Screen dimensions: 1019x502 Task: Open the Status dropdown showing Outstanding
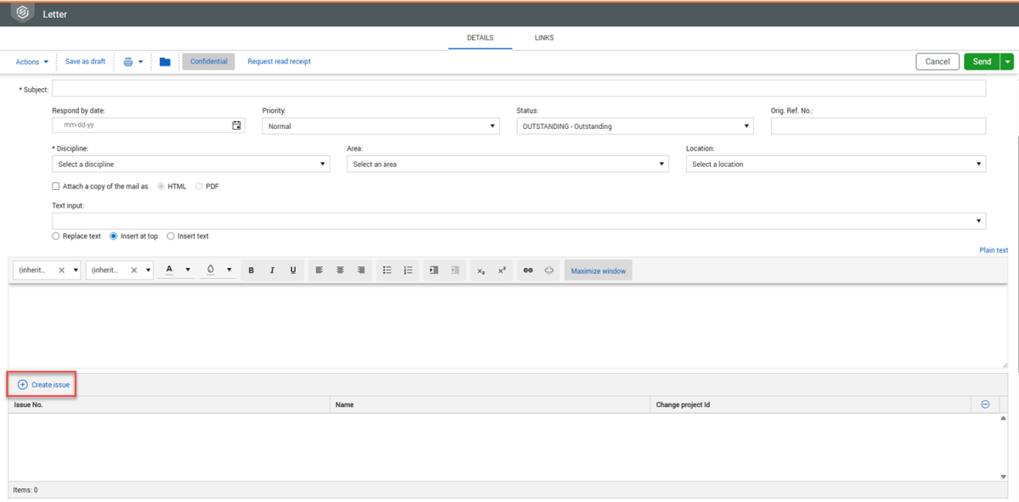634,126
